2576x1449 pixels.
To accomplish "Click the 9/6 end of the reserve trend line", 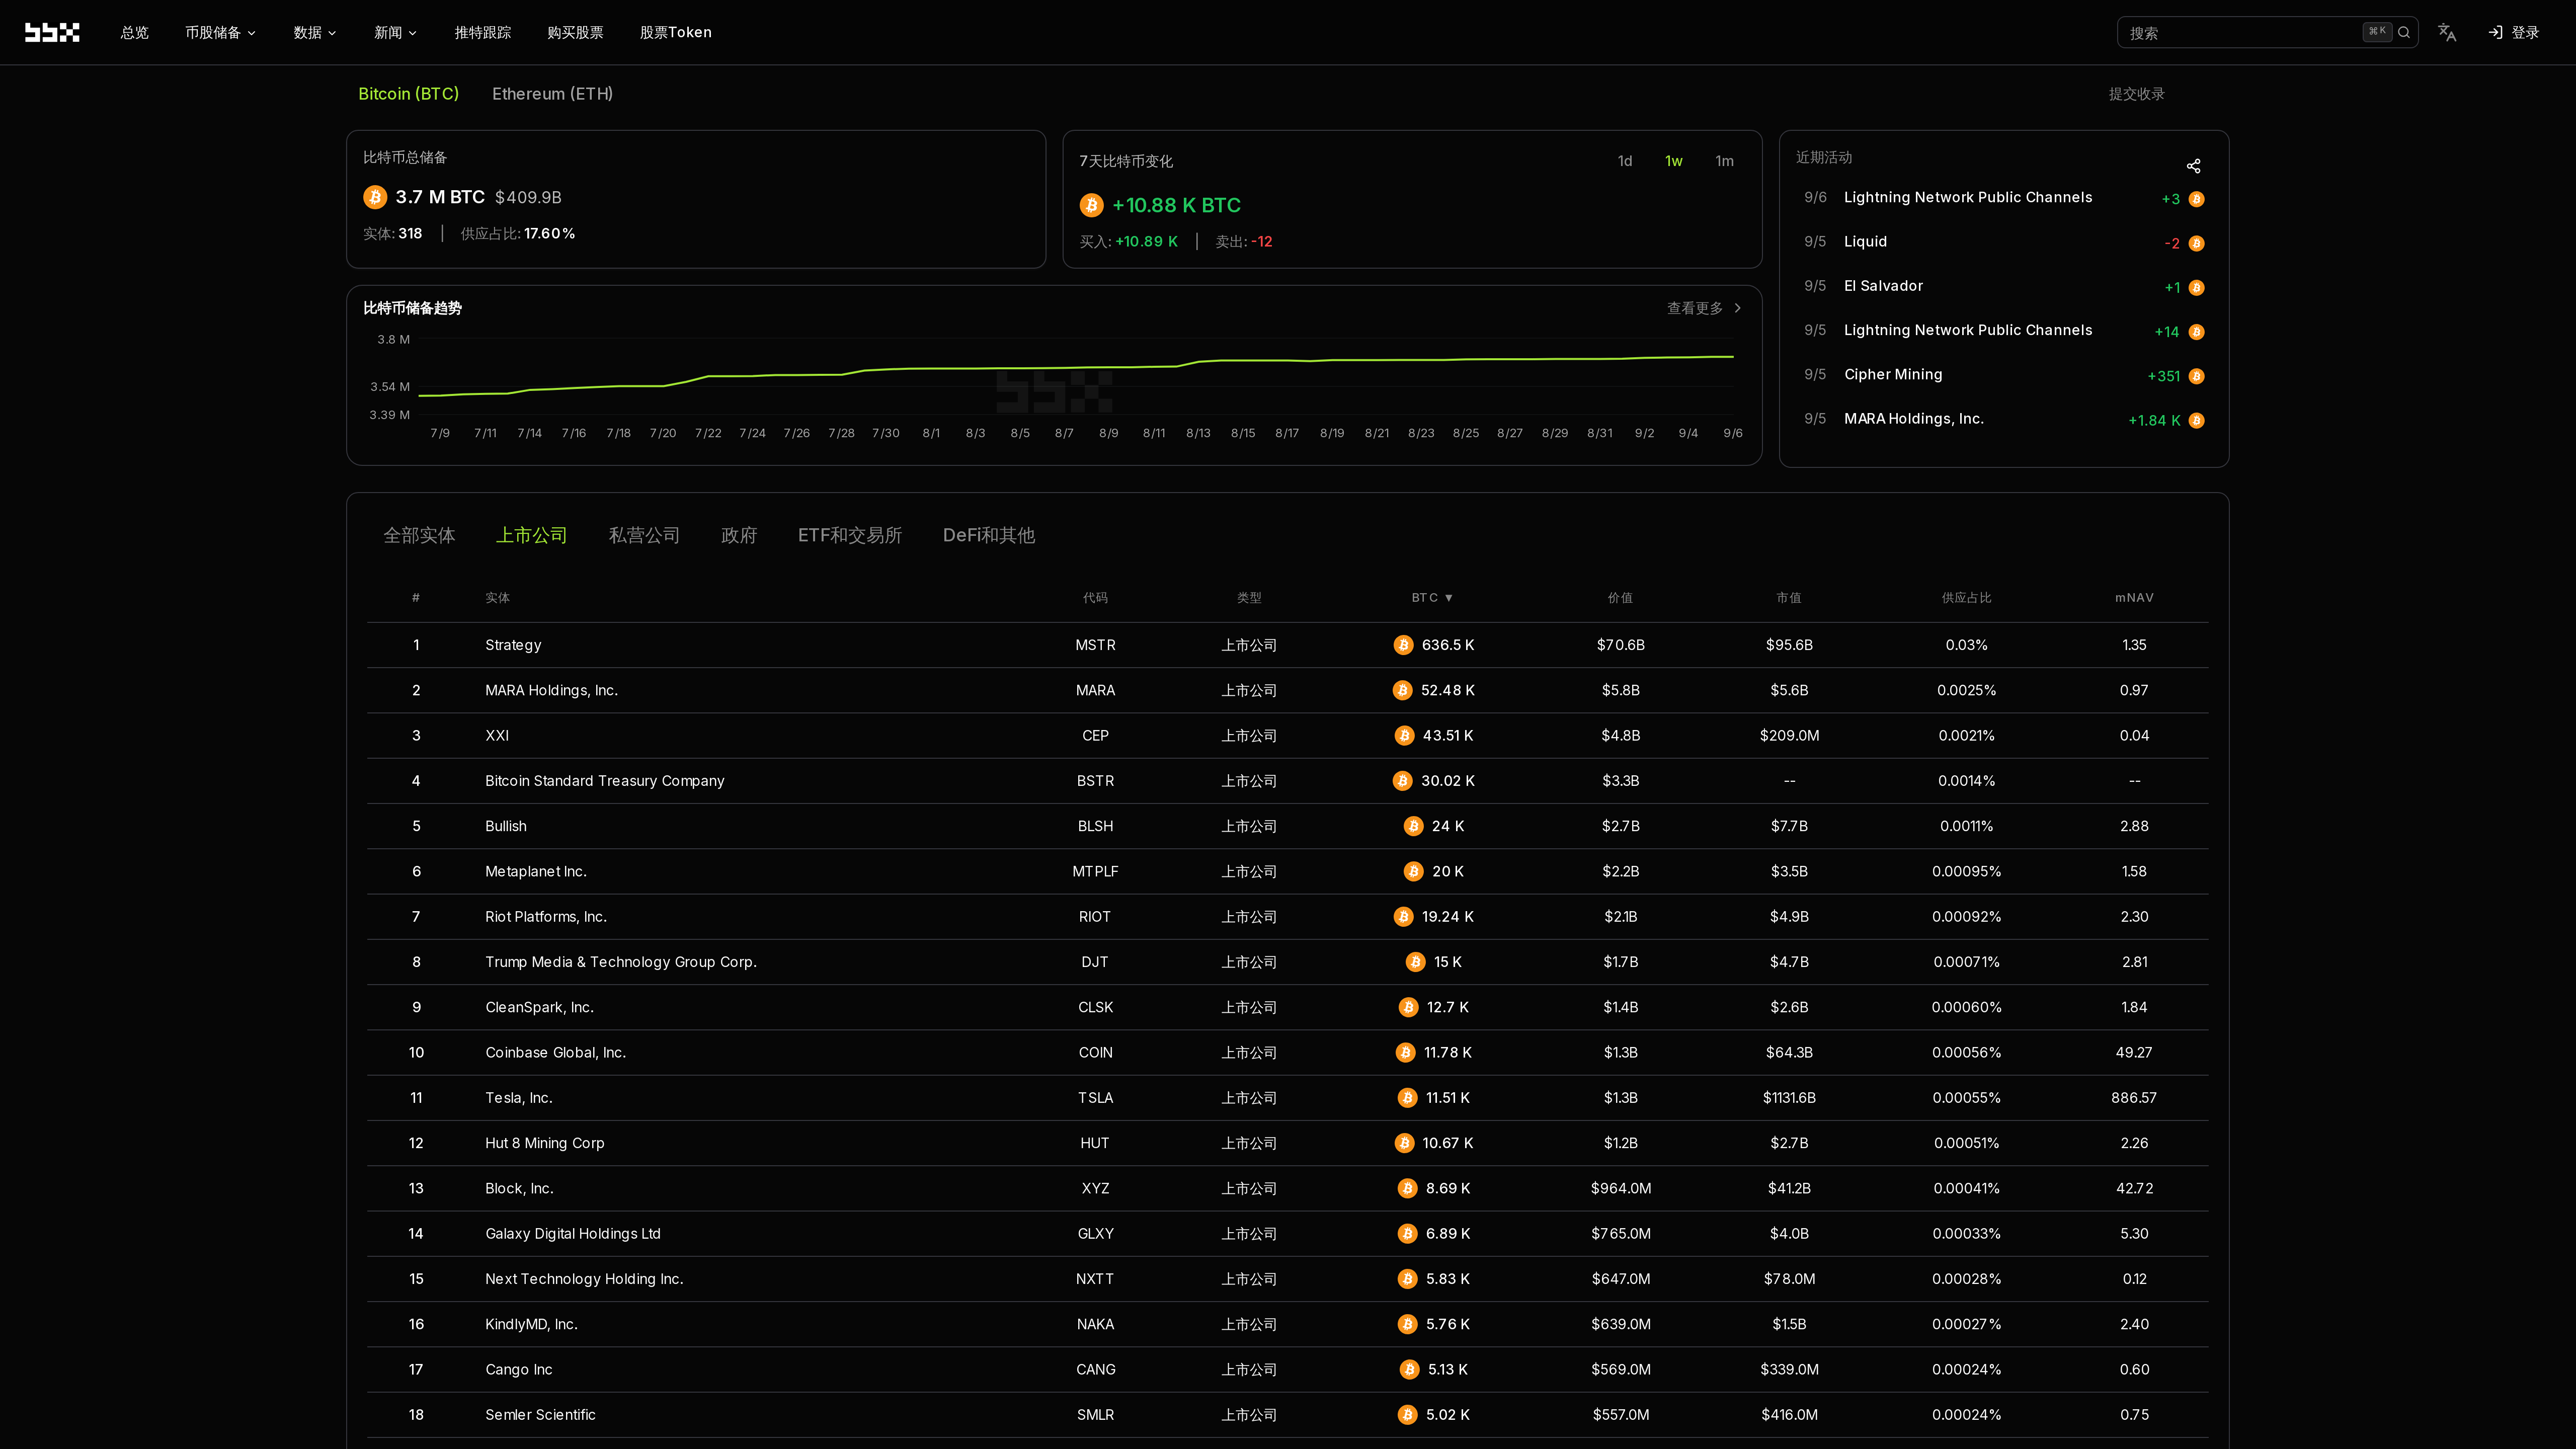I will pyautogui.click(x=1733, y=357).
